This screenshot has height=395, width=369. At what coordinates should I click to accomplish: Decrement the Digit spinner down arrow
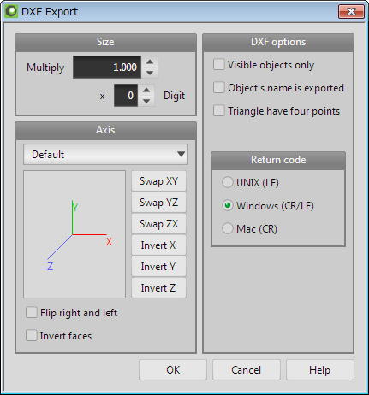tap(146, 101)
